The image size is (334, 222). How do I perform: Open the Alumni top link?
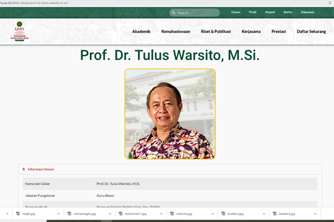click(269, 12)
